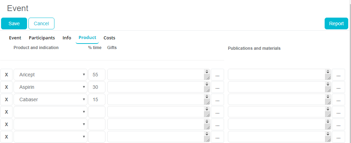Cancel editing the event
Screen dimensions: 351x143
click(41, 23)
